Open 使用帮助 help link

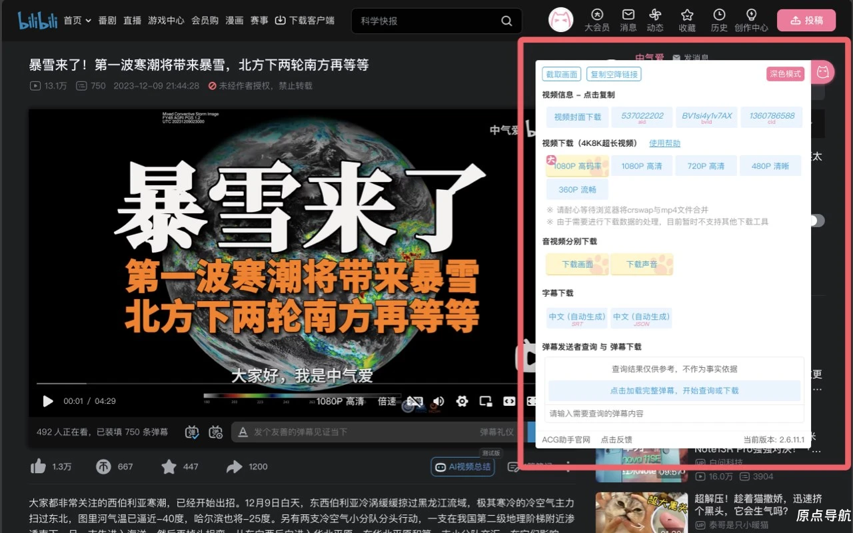(x=664, y=143)
